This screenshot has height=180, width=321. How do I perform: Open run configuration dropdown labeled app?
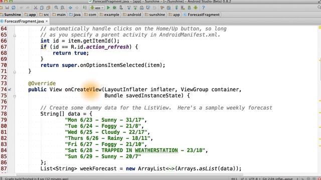point(97,8)
